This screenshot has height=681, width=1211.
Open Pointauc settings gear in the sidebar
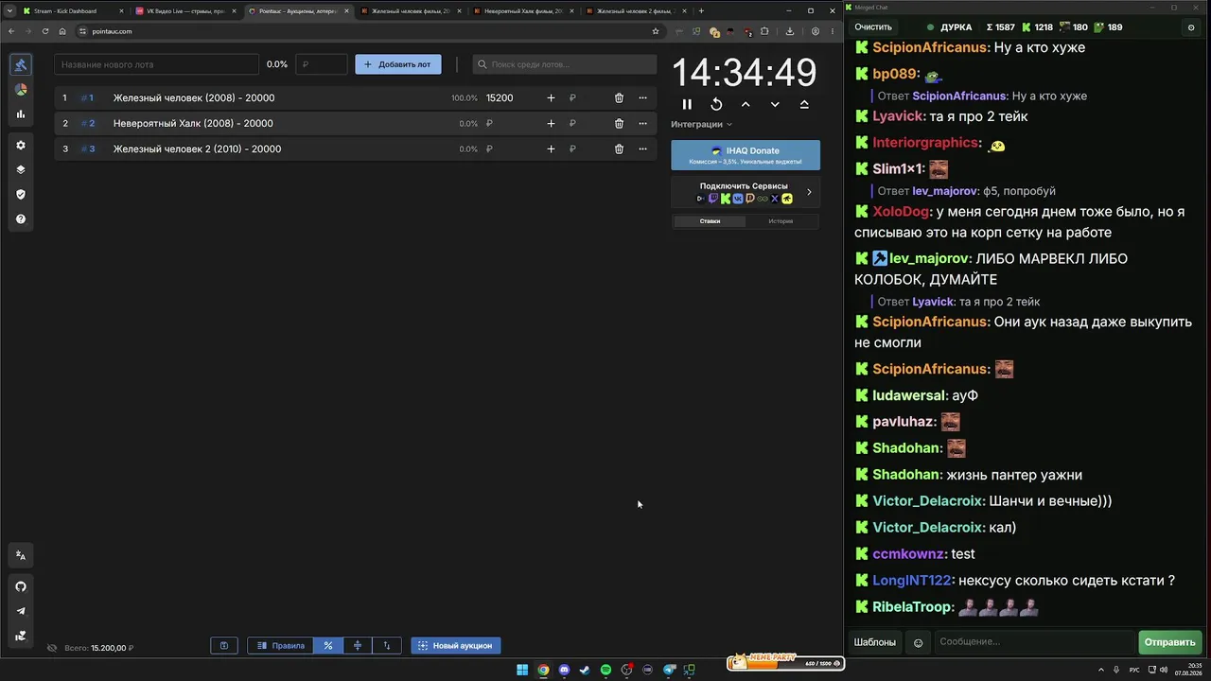click(21, 145)
